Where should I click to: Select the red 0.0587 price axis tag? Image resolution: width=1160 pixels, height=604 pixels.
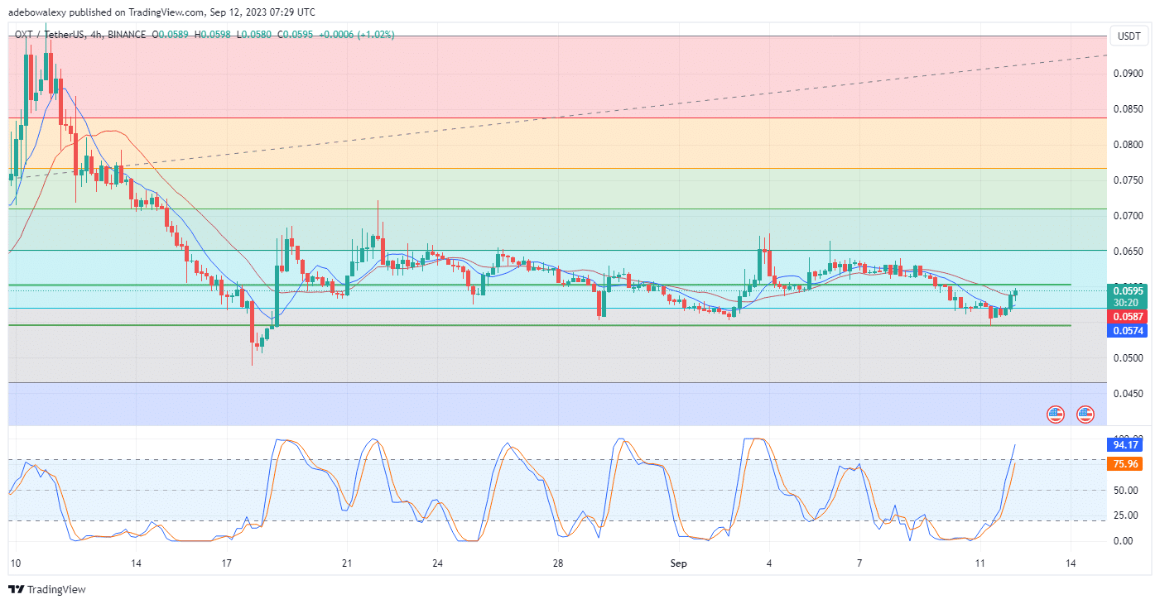(1128, 316)
